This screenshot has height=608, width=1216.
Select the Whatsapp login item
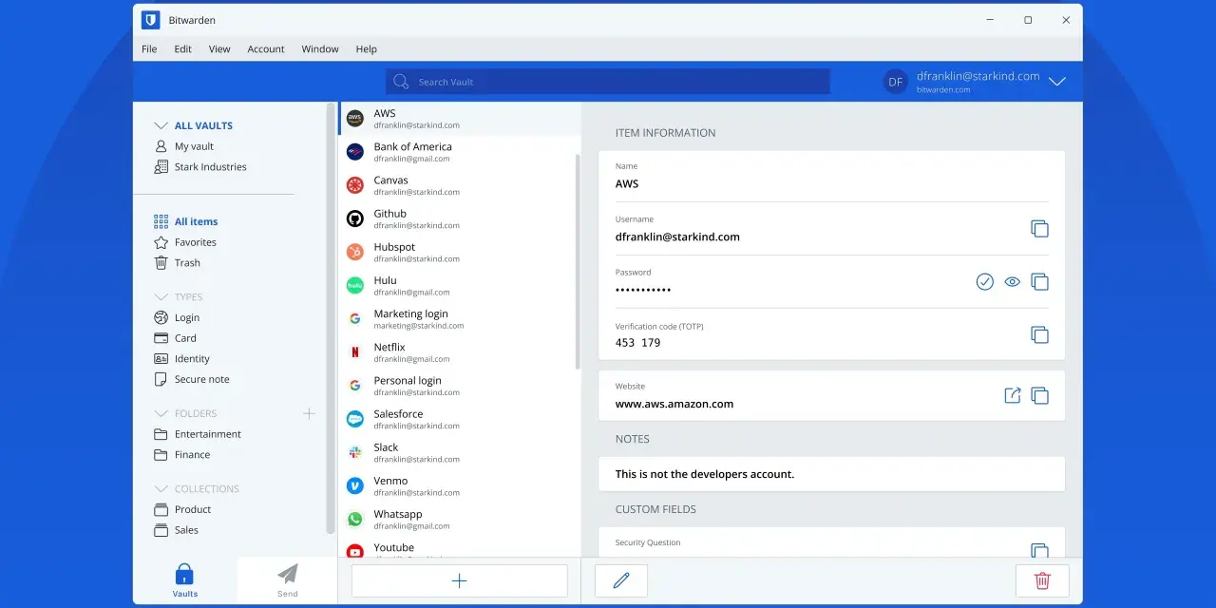click(x=459, y=519)
